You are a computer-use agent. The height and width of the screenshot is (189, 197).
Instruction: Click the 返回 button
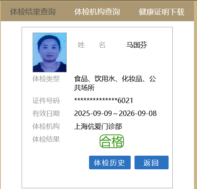point(152,162)
